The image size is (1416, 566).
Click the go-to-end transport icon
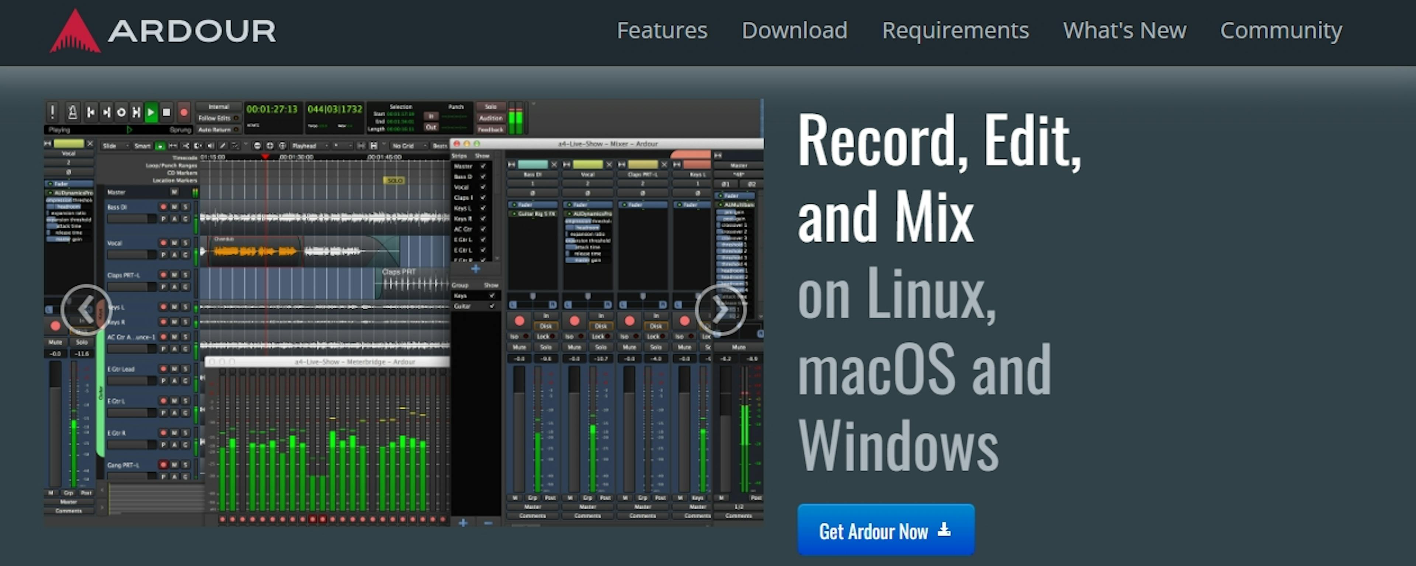tap(106, 113)
